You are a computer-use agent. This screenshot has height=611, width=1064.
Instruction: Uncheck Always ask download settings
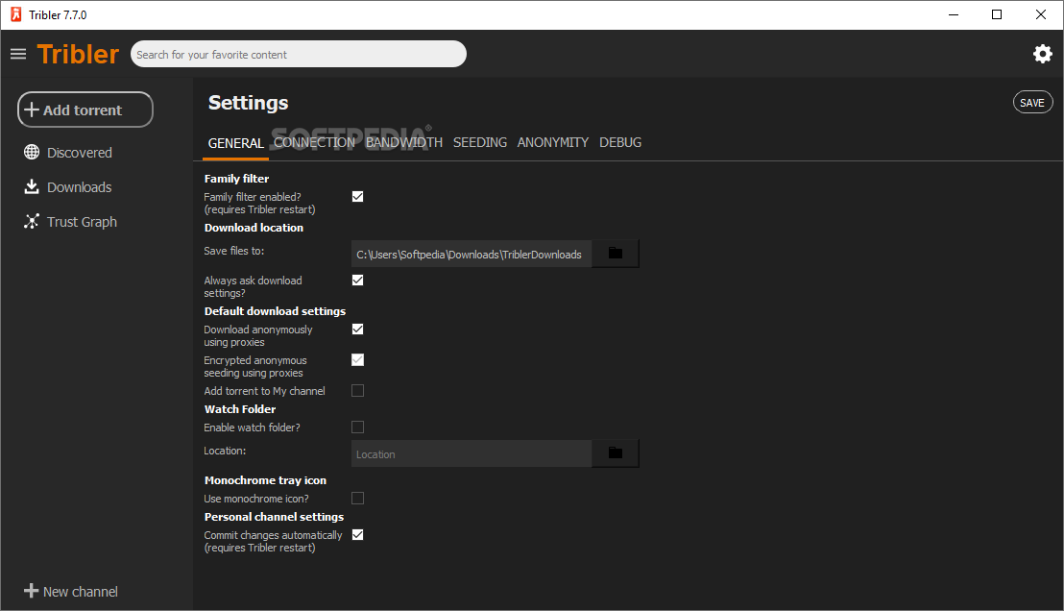[x=357, y=280]
